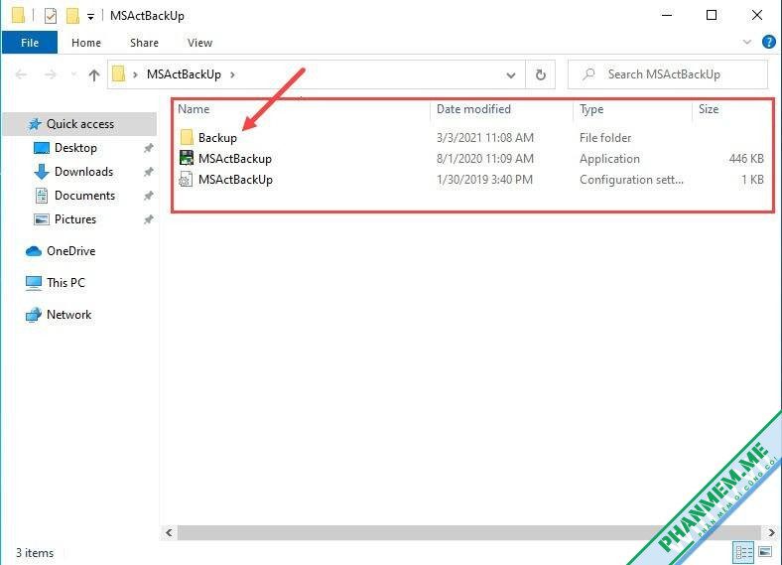The width and height of the screenshot is (782, 565).
Task: Unpin Downloads using its pin icon
Action: (148, 172)
